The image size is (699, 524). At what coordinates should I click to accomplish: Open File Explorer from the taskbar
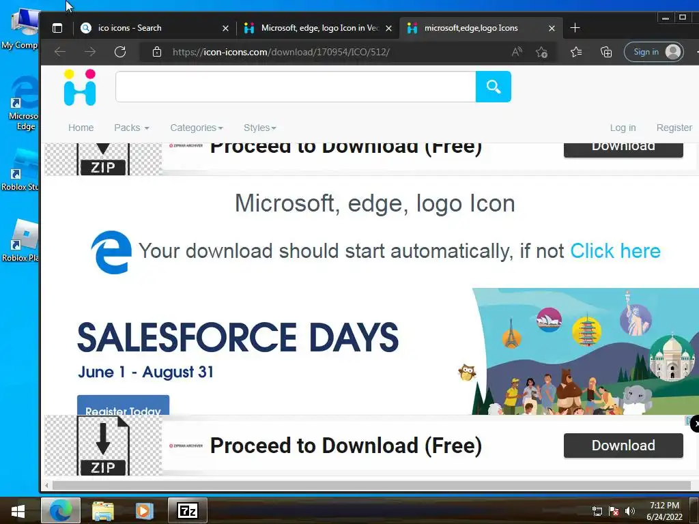point(102,511)
